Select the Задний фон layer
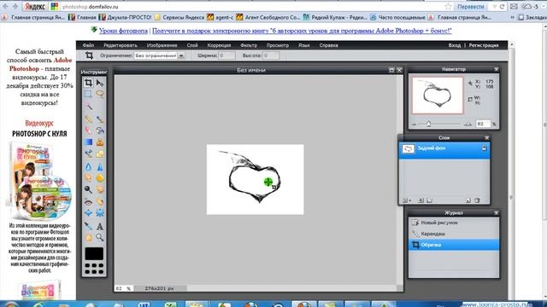This screenshot has width=547, height=307. [x=444, y=150]
